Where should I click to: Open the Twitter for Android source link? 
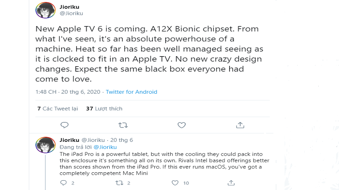coord(131,92)
